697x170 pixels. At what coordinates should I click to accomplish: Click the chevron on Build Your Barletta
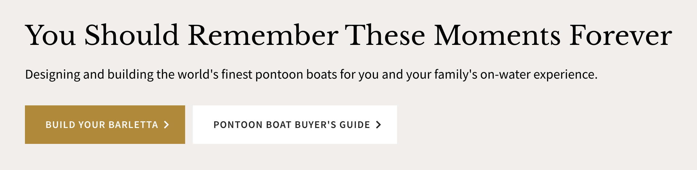pyautogui.click(x=166, y=125)
